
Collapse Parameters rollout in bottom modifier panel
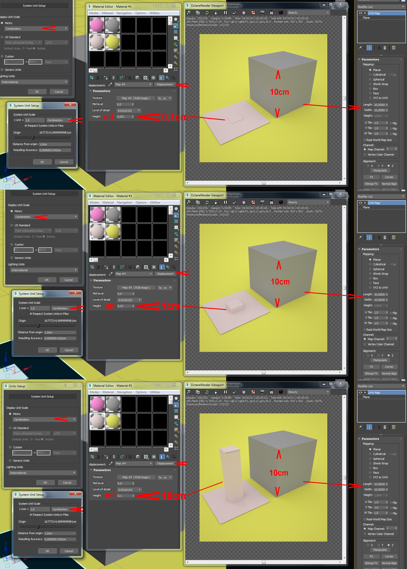pyautogui.click(x=359, y=439)
